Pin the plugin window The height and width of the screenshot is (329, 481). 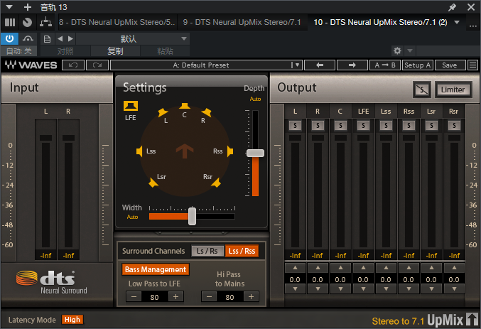click(452, 6)
